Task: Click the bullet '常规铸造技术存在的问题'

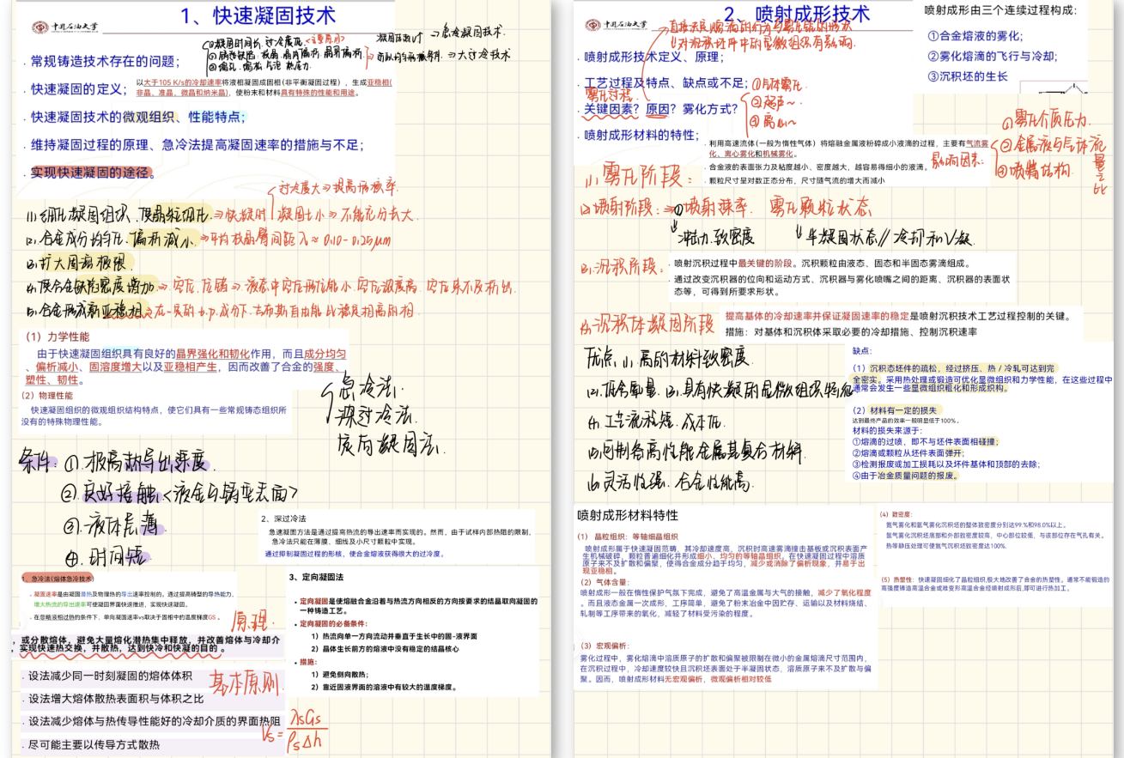Action: (105, 62)
